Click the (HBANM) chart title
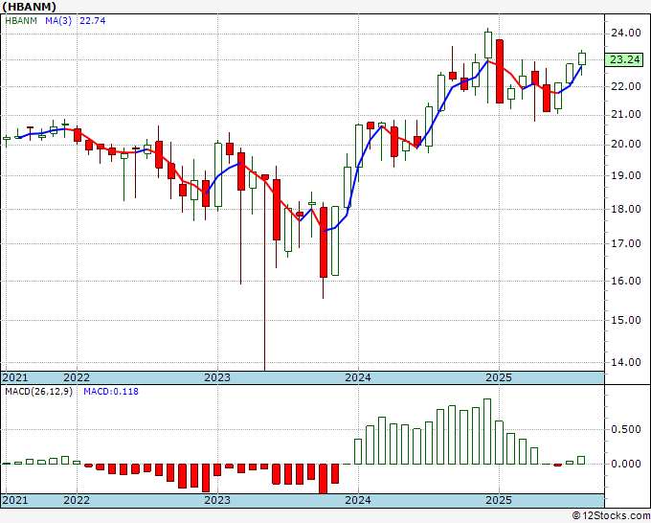The image size is (651, 523). click(29, 7)
